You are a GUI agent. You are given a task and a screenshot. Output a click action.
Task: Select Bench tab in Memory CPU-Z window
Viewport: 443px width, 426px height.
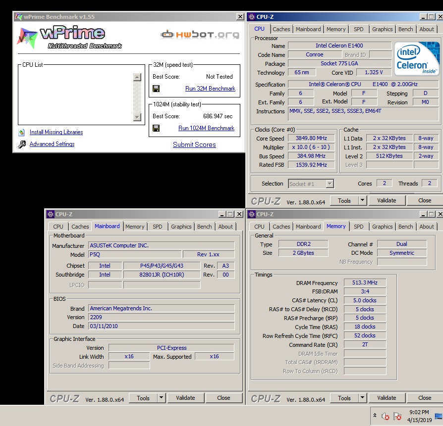(405, 227)
